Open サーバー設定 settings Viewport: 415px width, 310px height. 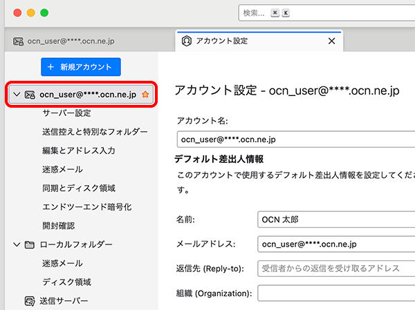pyautogui.click(x=66, y=113)
